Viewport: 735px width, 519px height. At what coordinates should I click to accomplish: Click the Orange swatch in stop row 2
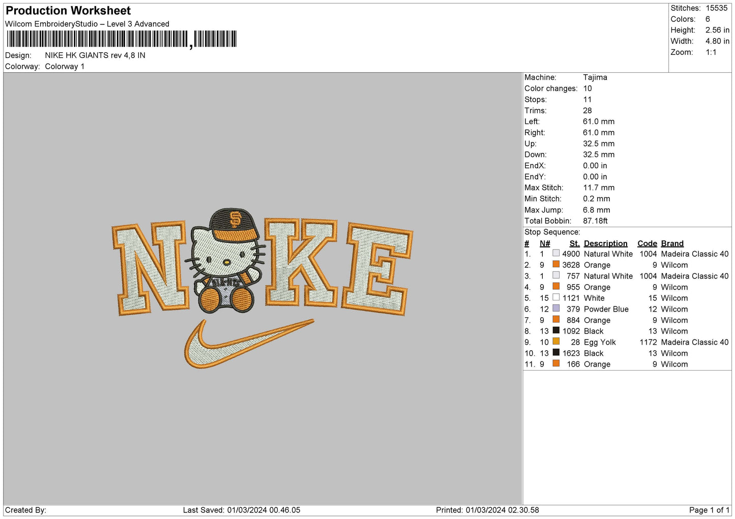556,264
